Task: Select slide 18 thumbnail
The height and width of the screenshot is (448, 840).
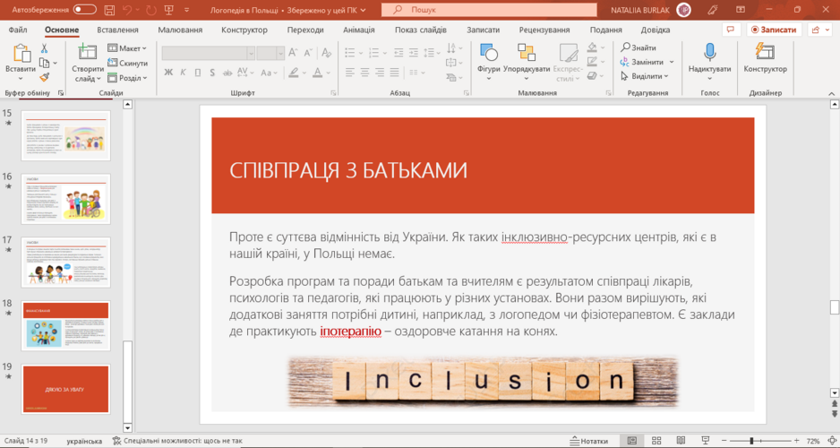Action: point(66,325)
